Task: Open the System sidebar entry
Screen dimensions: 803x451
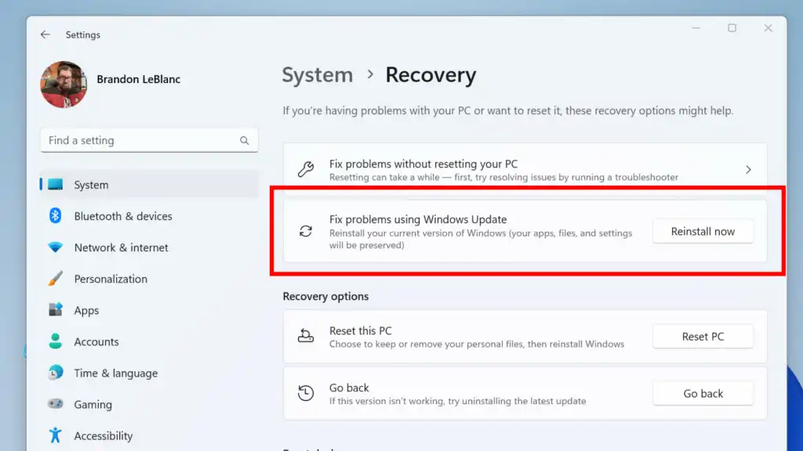Action: click(149, 185)
